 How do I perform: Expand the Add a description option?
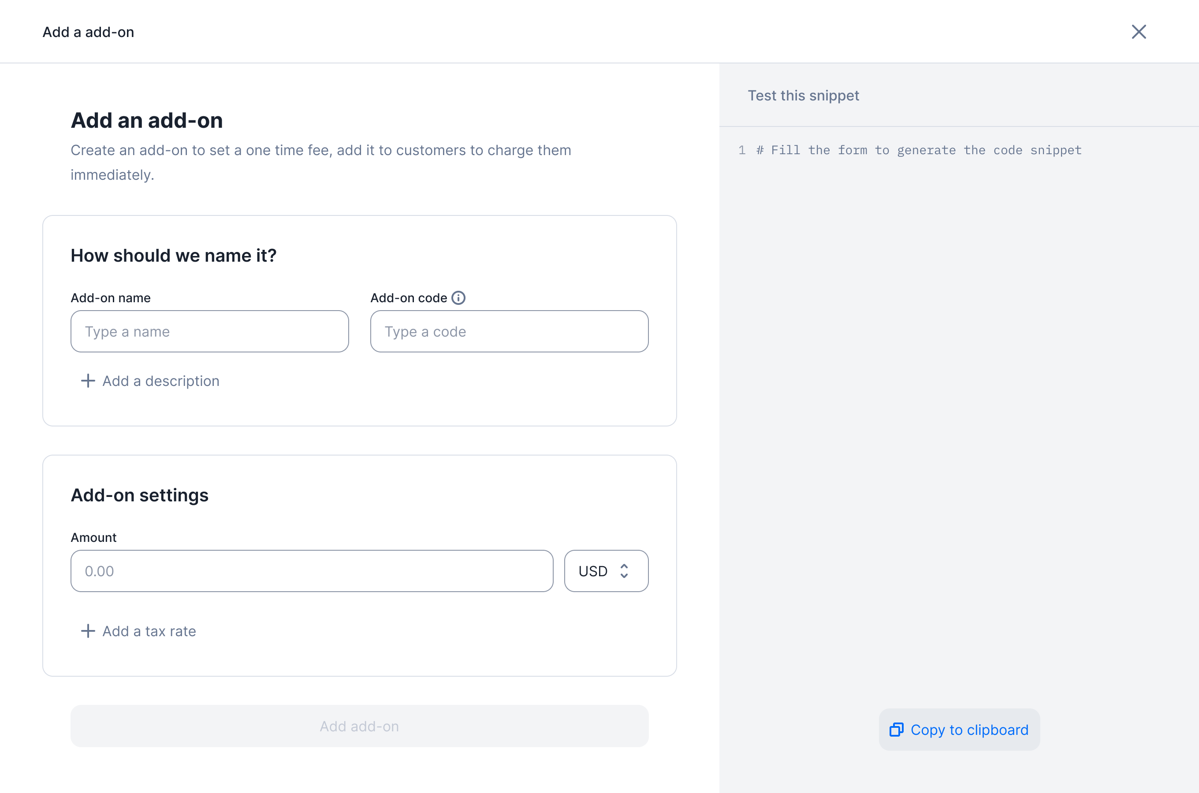(150, 381)
